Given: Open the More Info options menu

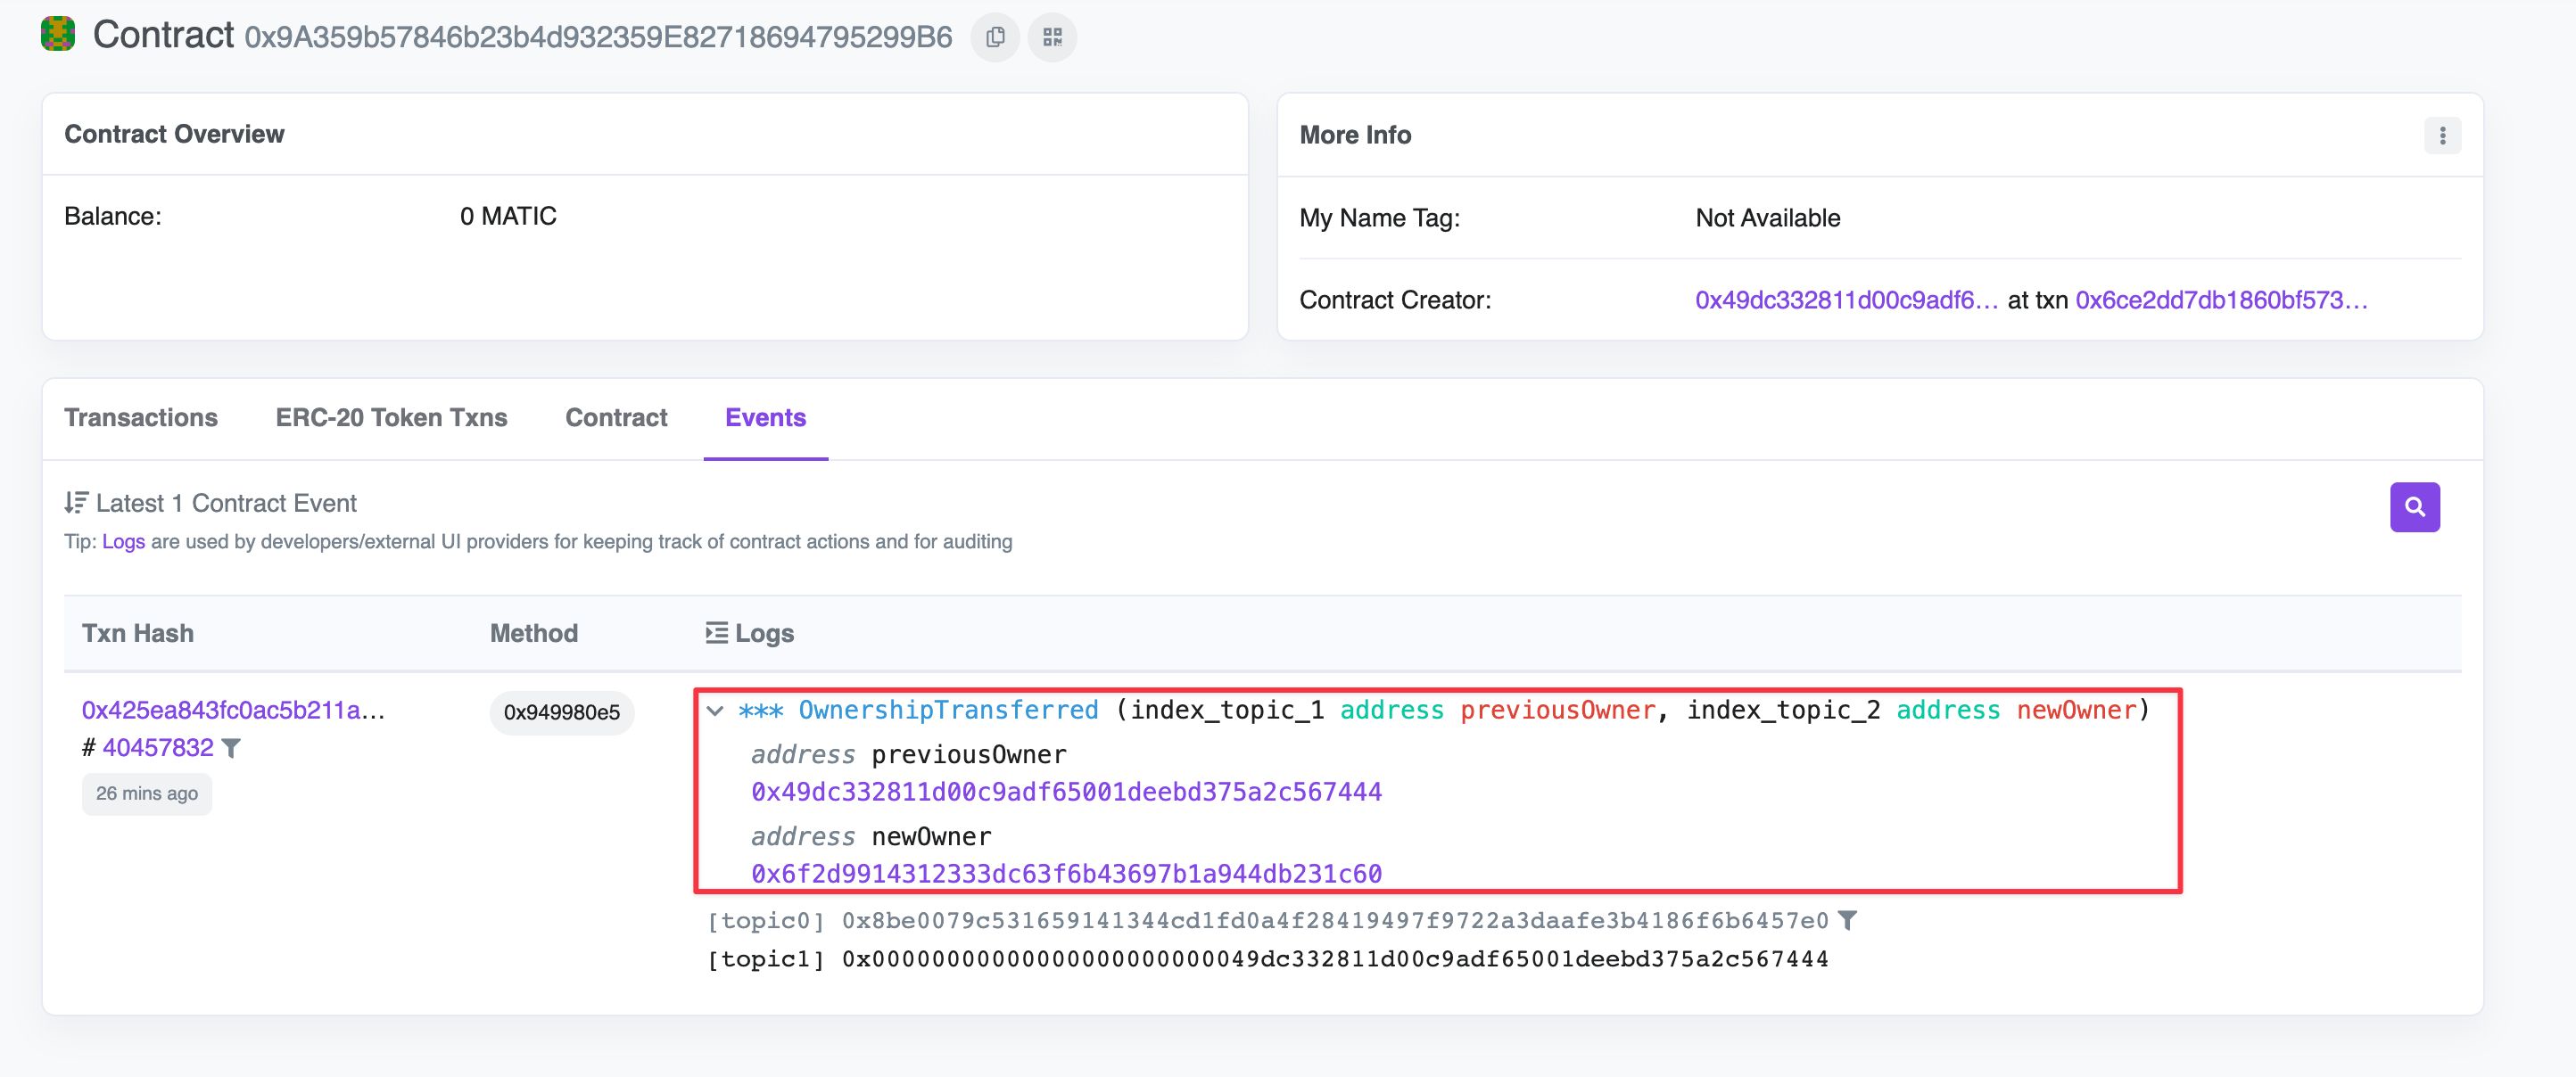Looking at the screenshot, I should pos(2442,135).
